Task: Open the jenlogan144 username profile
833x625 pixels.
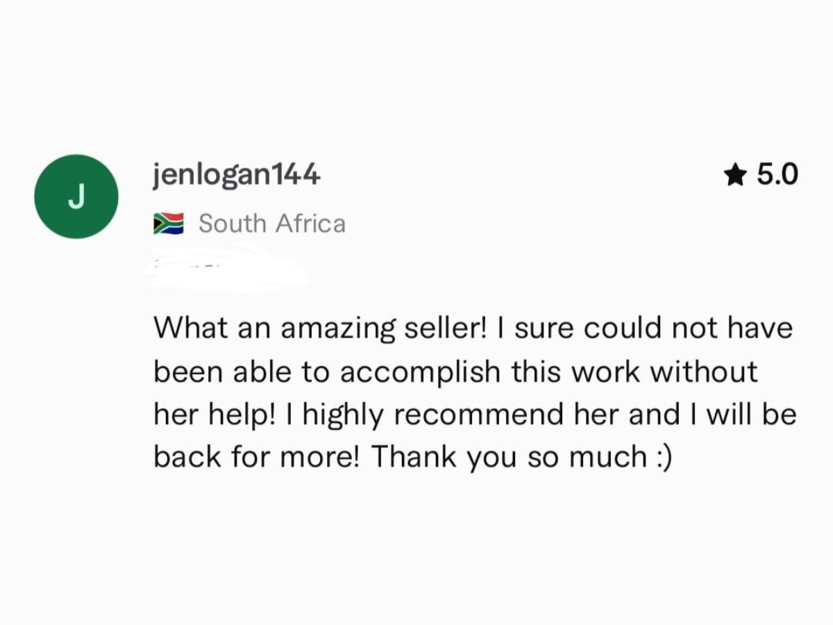Action: 237,175
